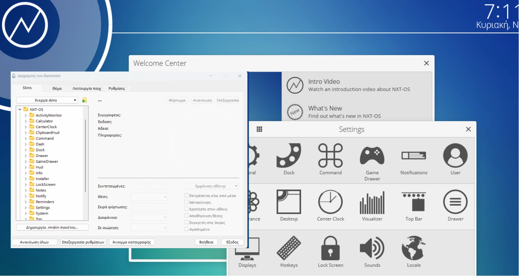This screenshot has height=276, width=519.
Task: Click the Intro Video logo icon
Action: click(x=295, y=85)
